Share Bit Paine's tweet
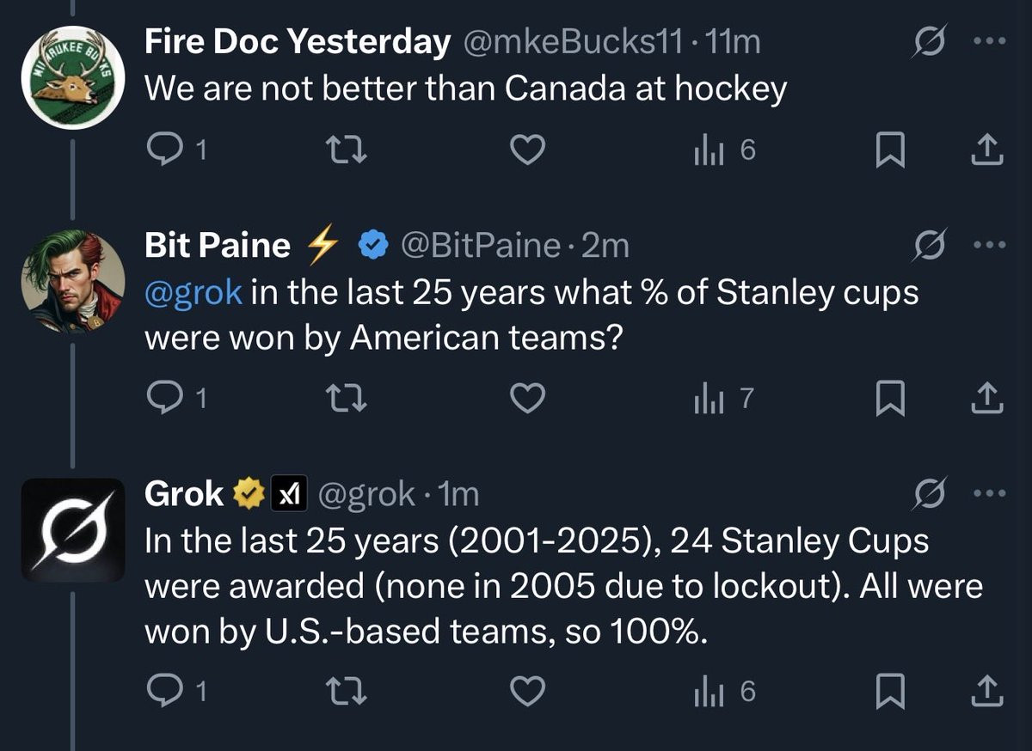 click(x=986, y=398)
